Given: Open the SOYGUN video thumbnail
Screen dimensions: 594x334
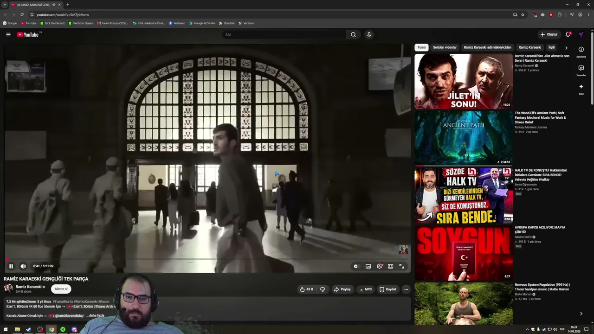Looking at the screenshot, I should [464, 253].
